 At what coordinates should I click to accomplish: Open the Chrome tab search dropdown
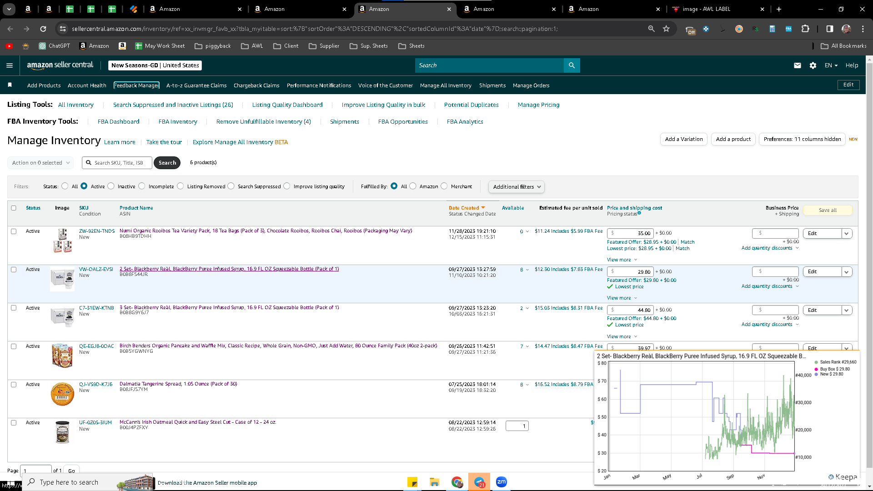[x=9, y=9]
